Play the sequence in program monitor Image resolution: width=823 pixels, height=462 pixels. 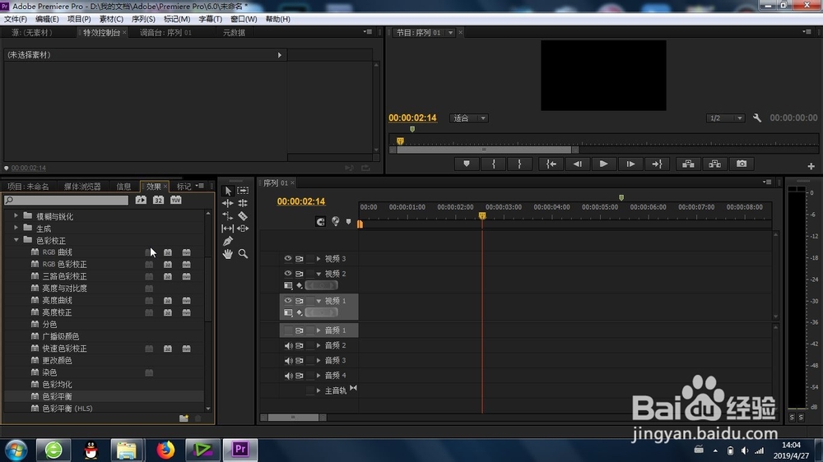(603, 164)
